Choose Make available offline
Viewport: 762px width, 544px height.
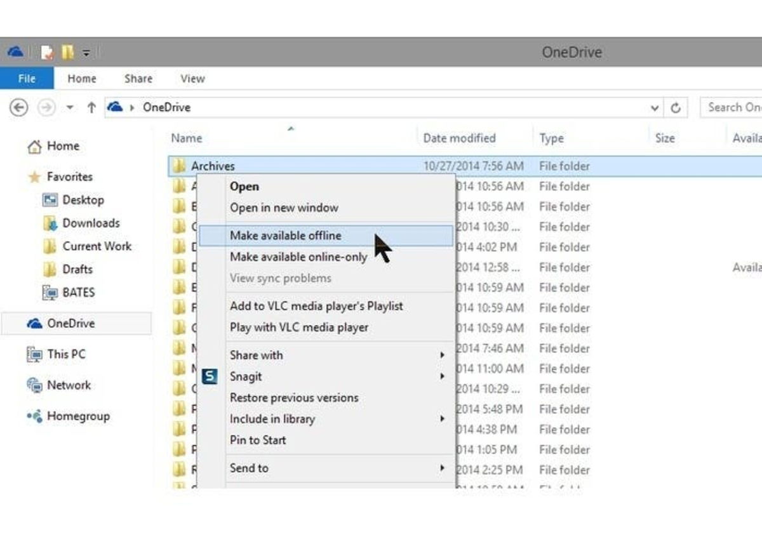(326, 236)
